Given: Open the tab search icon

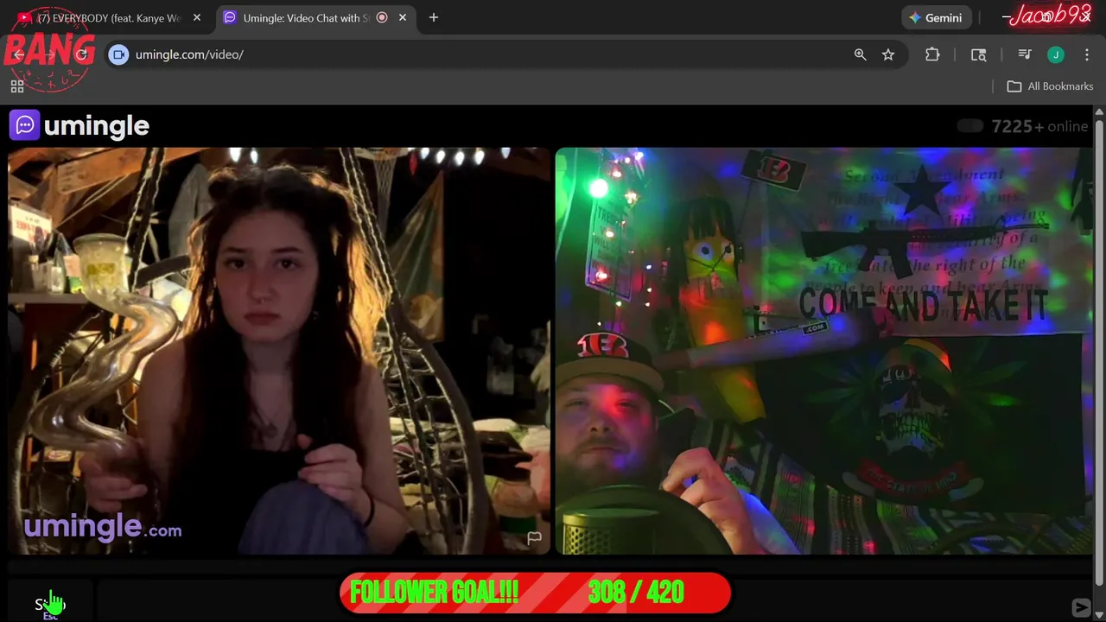Looking at the screenshot, I should 979,54.
